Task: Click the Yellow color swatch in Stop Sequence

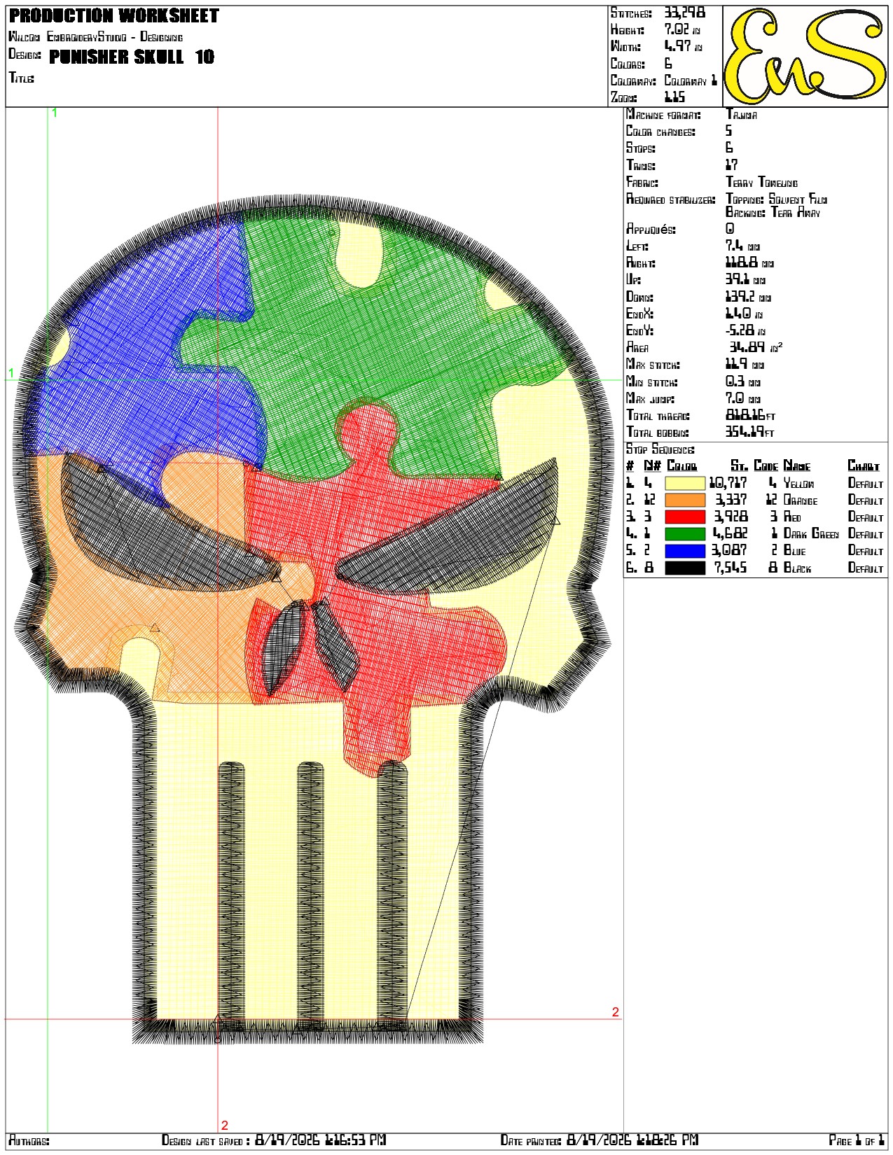Action: click(x=684, y=483)
